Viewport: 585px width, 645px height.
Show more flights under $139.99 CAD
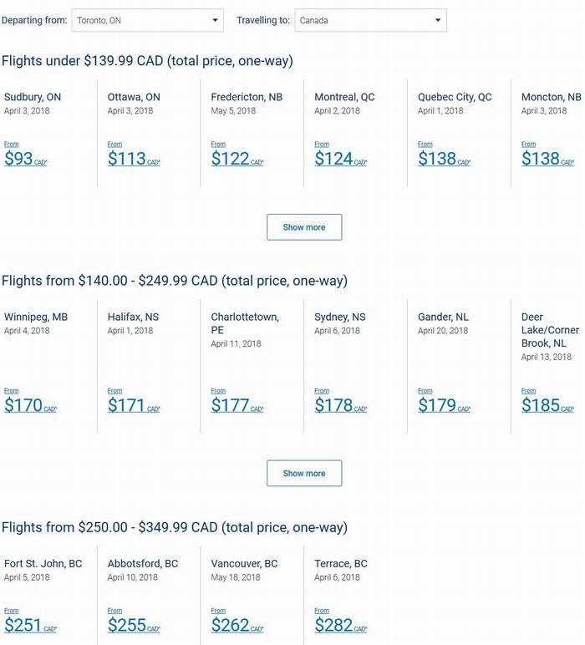(x=304, y=227)
